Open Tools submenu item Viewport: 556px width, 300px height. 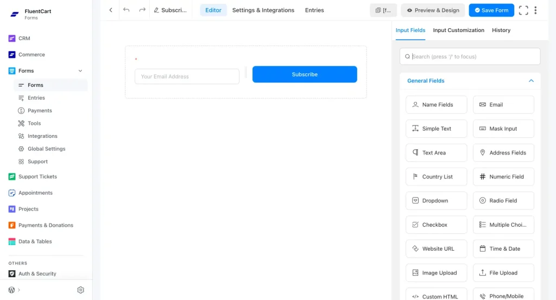pyautogui.click(x=34, y=123)
